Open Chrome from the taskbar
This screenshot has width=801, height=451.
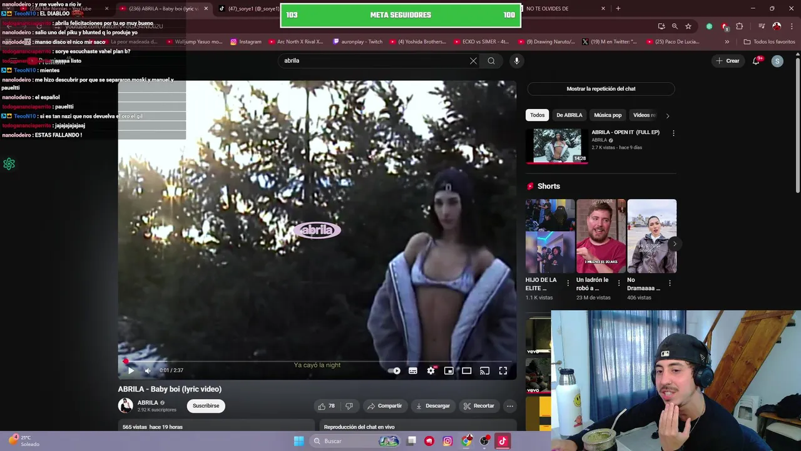pos(466,441)
